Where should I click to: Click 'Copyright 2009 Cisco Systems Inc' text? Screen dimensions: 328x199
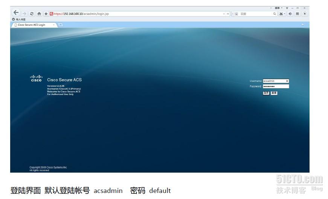coord(48,167)
